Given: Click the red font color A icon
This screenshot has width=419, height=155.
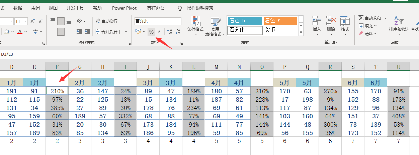Looking at the screenshot, I should [x=20, y=32].
